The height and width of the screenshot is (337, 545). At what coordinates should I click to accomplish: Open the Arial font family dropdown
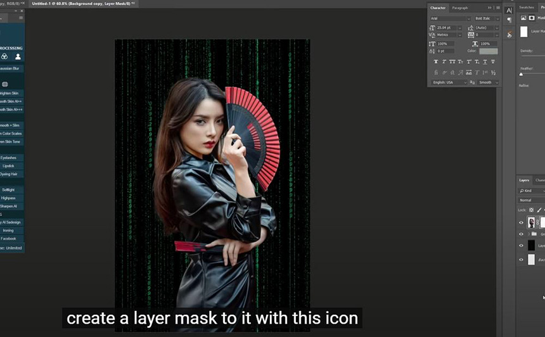(x=450, y=18)
